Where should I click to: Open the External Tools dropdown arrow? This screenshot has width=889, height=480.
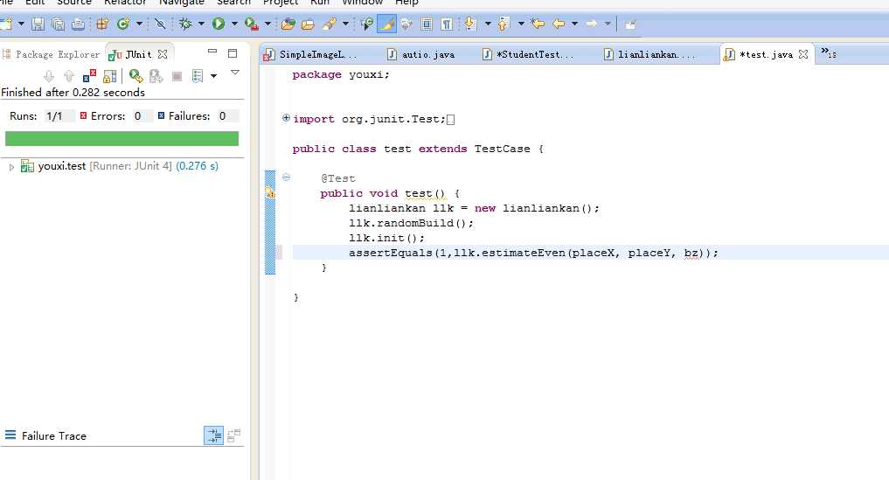[x=267, y=24]
